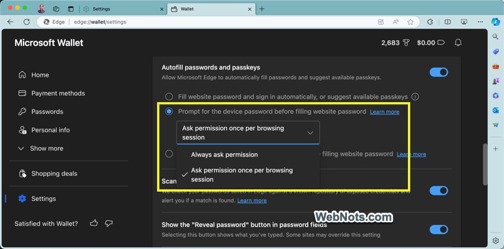Screen dimensions: 504x249
Task: Click the notification bell icon
Action: [x=458, y=42]
